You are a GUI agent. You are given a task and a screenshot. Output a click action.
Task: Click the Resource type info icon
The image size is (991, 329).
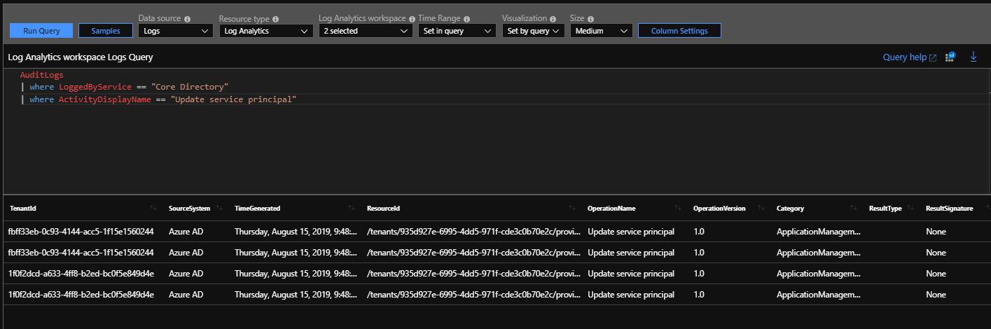point(275,19)
